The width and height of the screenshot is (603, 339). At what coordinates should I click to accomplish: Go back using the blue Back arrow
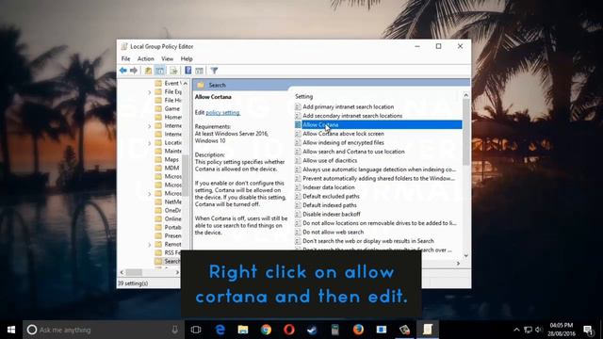point(123,71)
